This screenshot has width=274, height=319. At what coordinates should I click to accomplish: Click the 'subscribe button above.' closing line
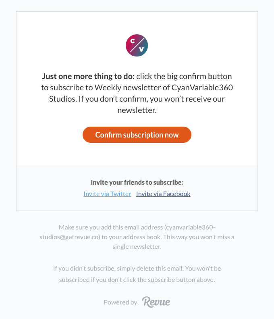[x=137, y=280]
